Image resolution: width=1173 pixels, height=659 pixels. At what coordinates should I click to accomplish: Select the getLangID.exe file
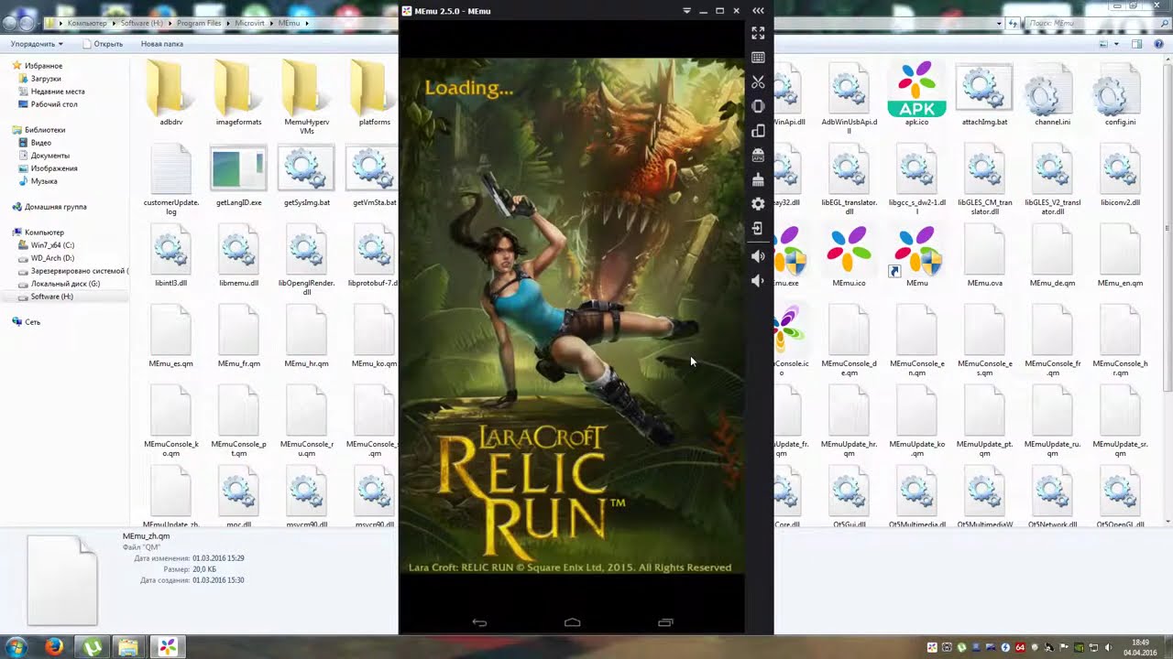click(x=238, y=176)
